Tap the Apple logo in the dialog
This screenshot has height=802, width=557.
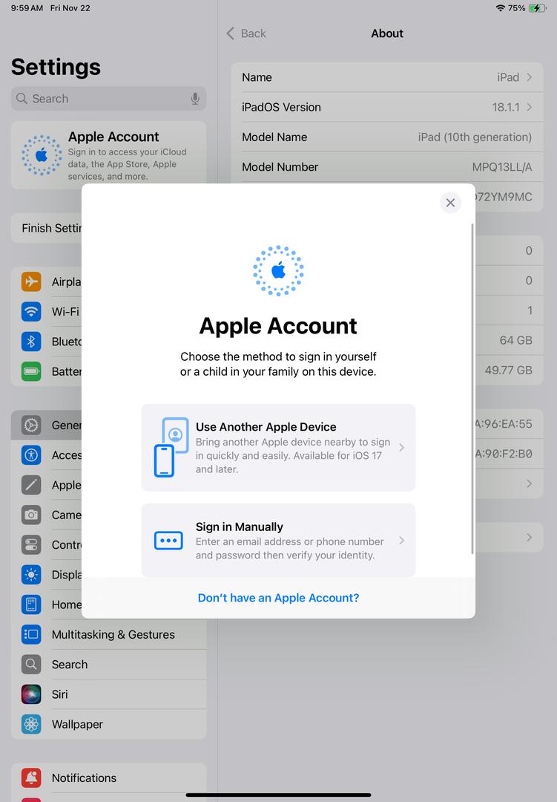(x=279, y=270)
